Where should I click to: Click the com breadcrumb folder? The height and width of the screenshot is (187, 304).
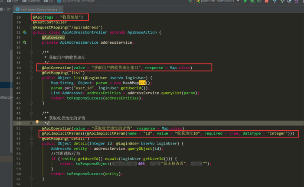point(13,1)
